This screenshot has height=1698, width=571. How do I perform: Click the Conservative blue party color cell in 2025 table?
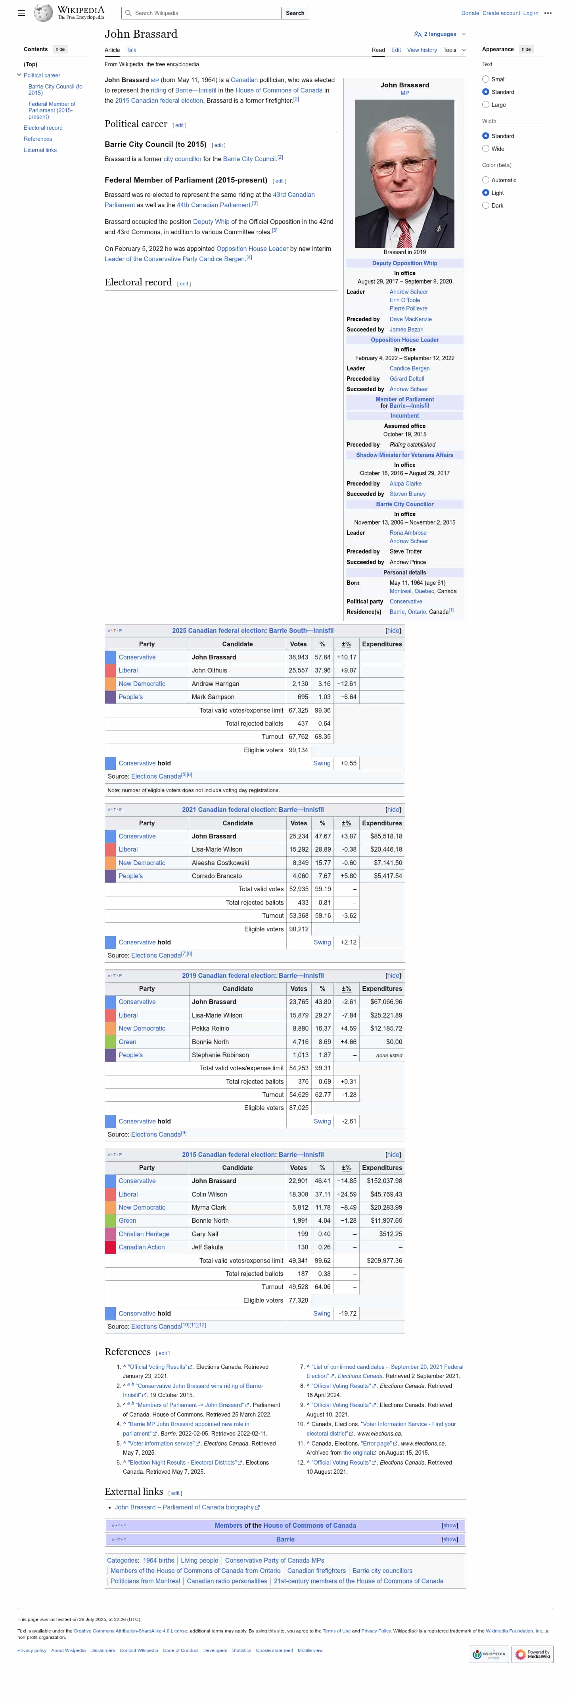click(111, 657)
